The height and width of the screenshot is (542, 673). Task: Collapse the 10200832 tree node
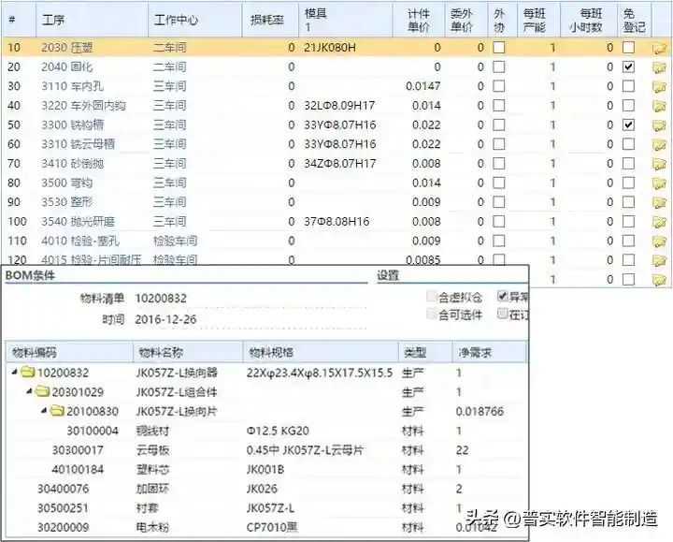(x=14, y=373)
